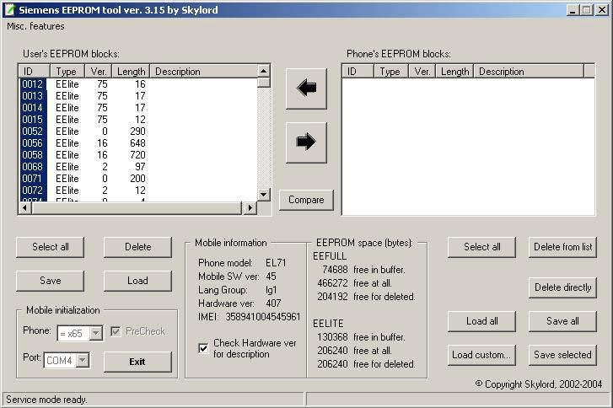Select block row 0012
The width and height of the screenshot is (613, 408).
(x=138, y=84)
